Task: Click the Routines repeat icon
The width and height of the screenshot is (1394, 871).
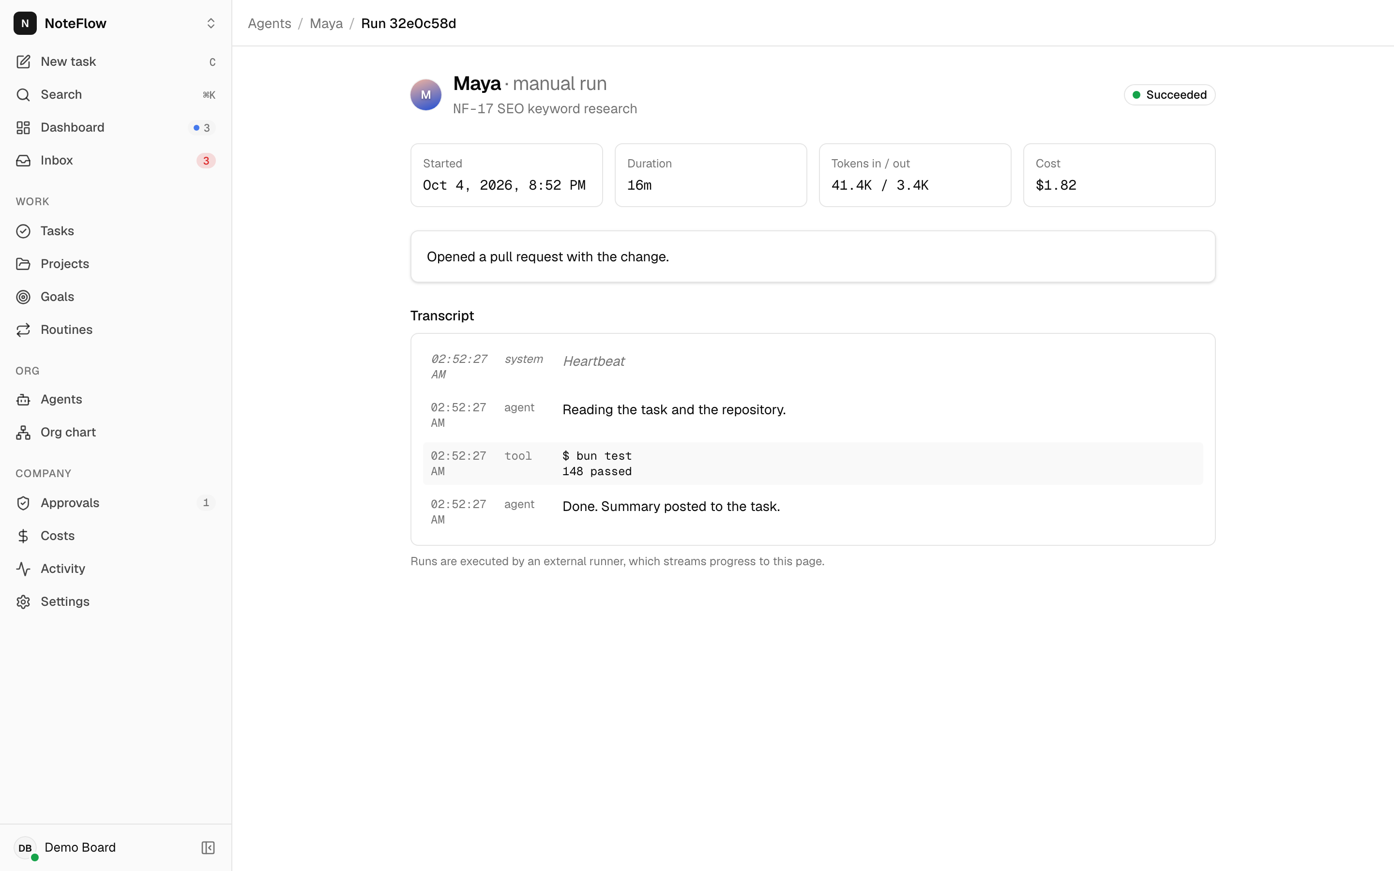Action: (23, 330)
